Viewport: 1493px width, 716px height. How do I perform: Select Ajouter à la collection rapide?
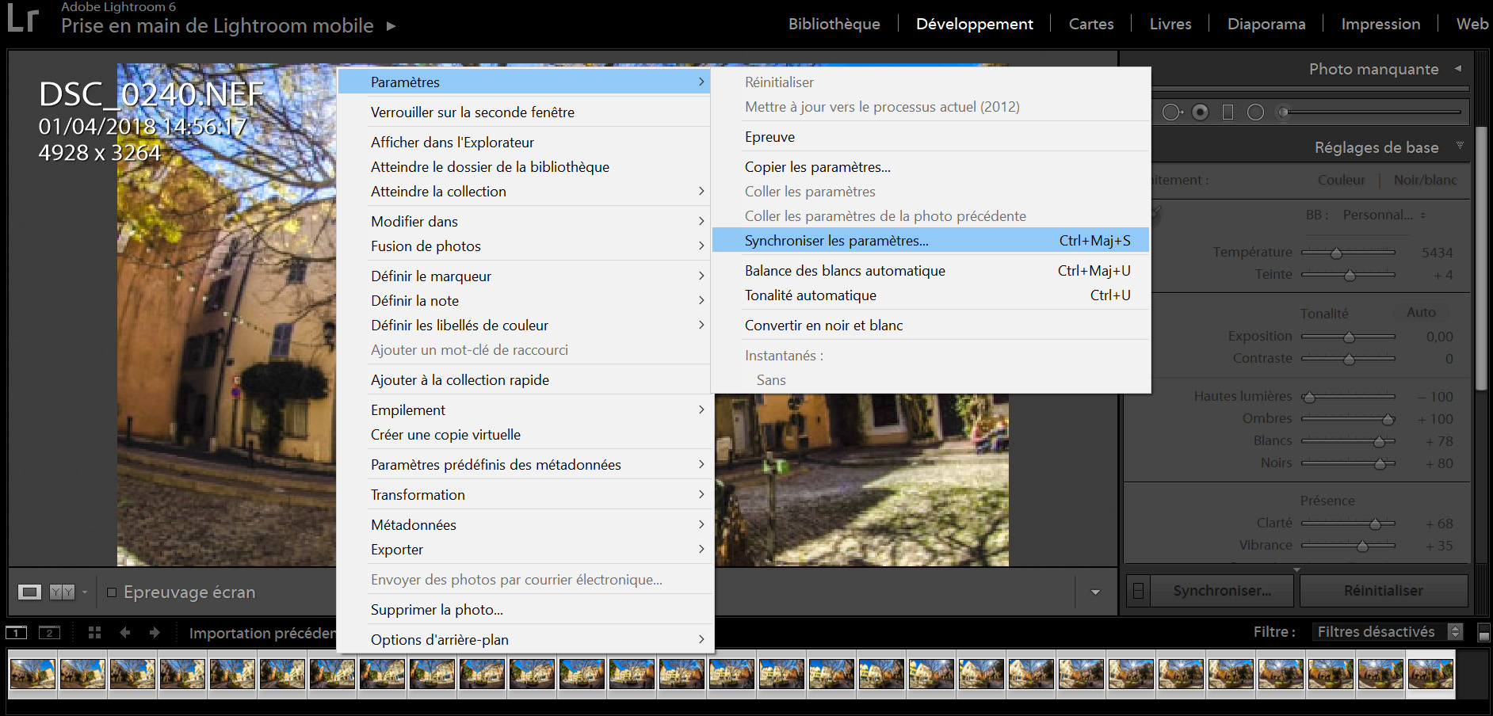[524, 380]
